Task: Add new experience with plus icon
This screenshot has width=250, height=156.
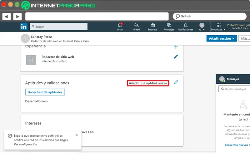Action: (x=176, y=47)
